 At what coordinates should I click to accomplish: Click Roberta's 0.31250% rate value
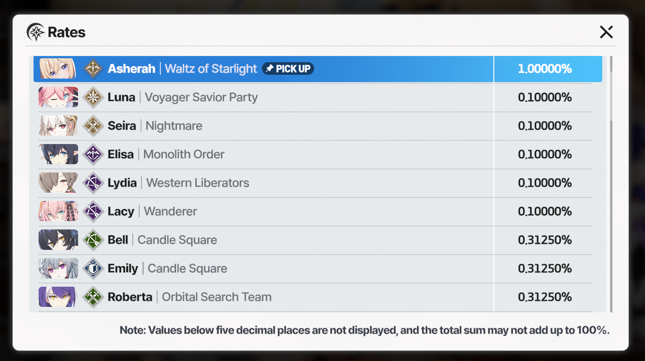point(545,297)
